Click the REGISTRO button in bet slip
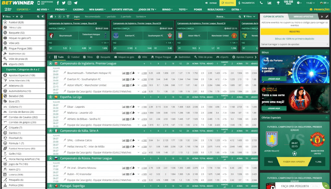This screenshot has width=331, height=189. coord(295,31)
